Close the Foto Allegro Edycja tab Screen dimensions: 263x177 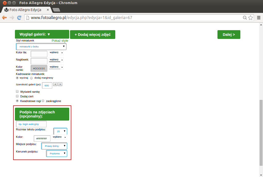click(x=48, y=10)
